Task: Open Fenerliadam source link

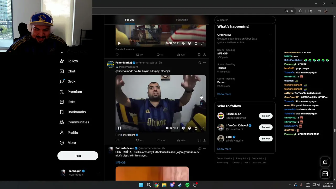Action: tap(128, 135)
